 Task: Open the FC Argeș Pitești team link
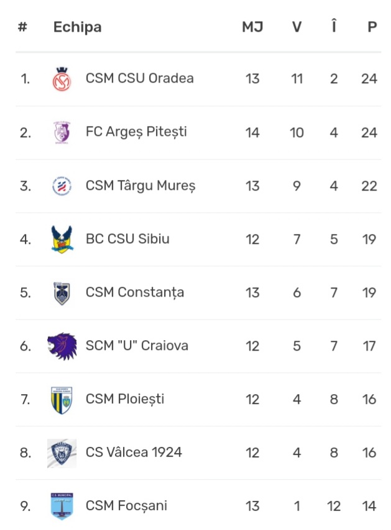click(136, 132)
